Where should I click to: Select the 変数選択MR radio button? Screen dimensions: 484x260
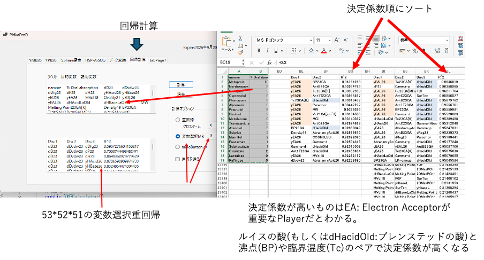click(178, 136)
